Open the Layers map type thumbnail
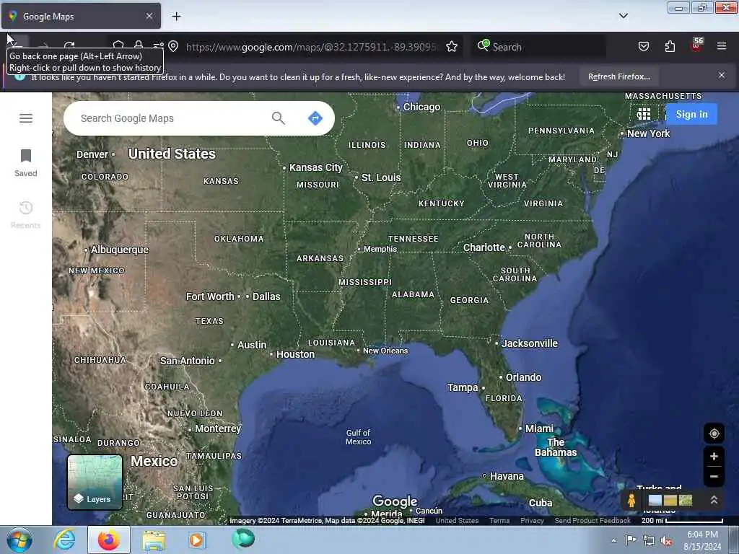The image size is (739, 554). 95,482
